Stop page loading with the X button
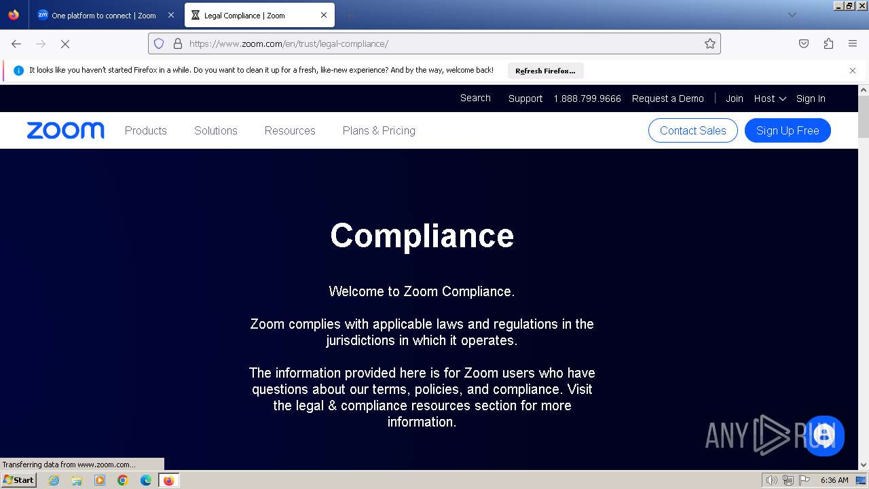The width and height of the screenshot is (869, 489). [65, 43]
